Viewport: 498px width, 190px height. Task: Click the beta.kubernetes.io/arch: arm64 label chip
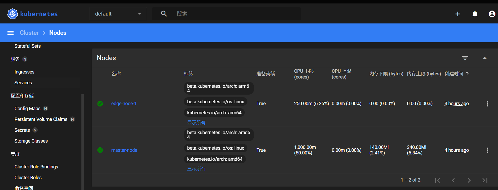(219, 88)
